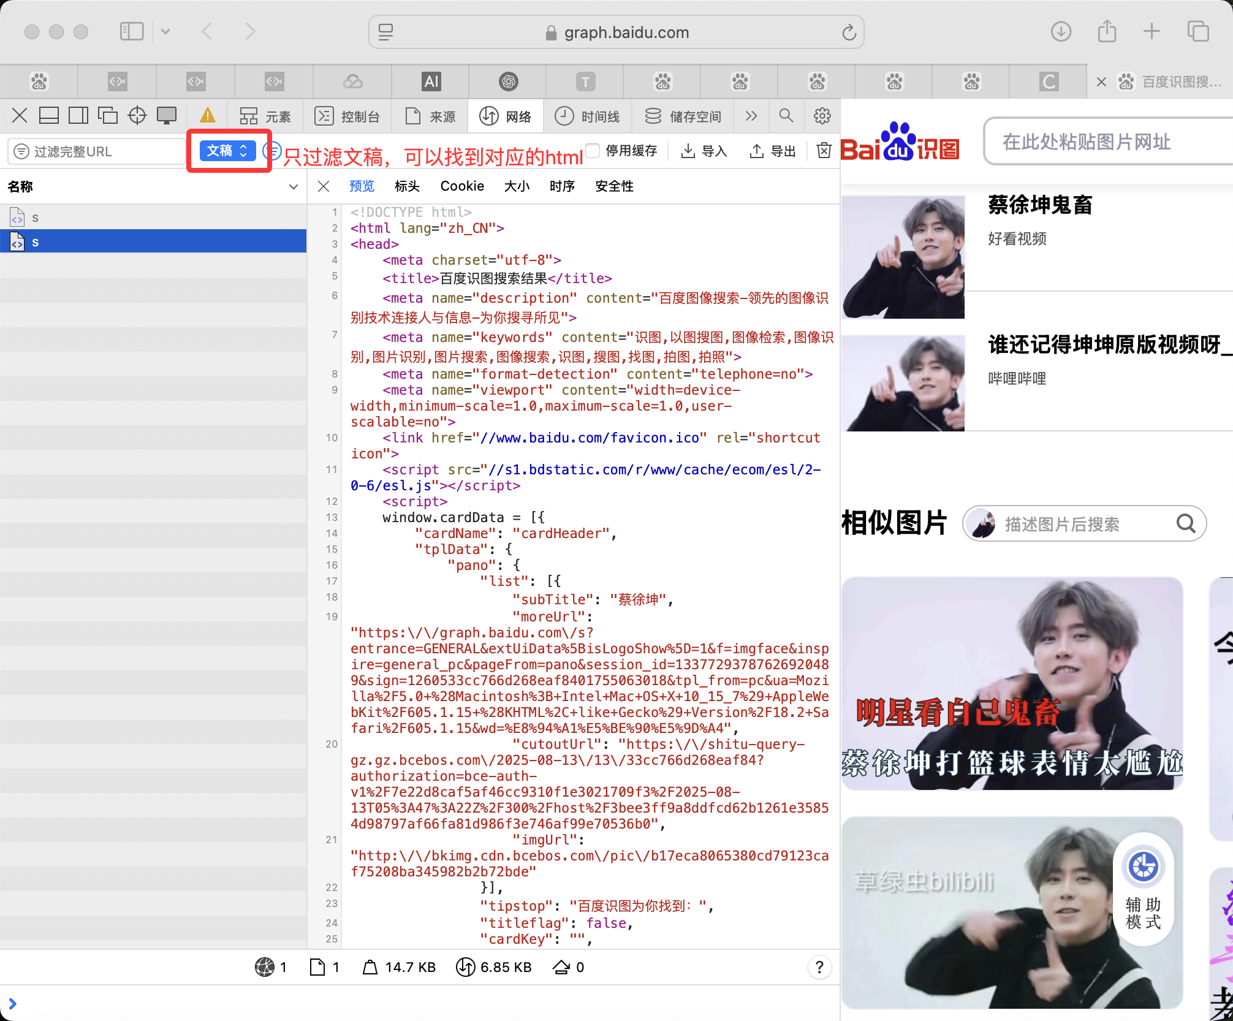This screenshot has height=1021, width=1233.
Task: Open inspector settings gear
Action: tap(822, 115)
